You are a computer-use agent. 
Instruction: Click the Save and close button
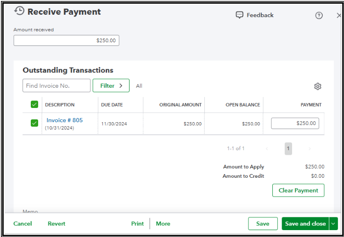point(305,224)
